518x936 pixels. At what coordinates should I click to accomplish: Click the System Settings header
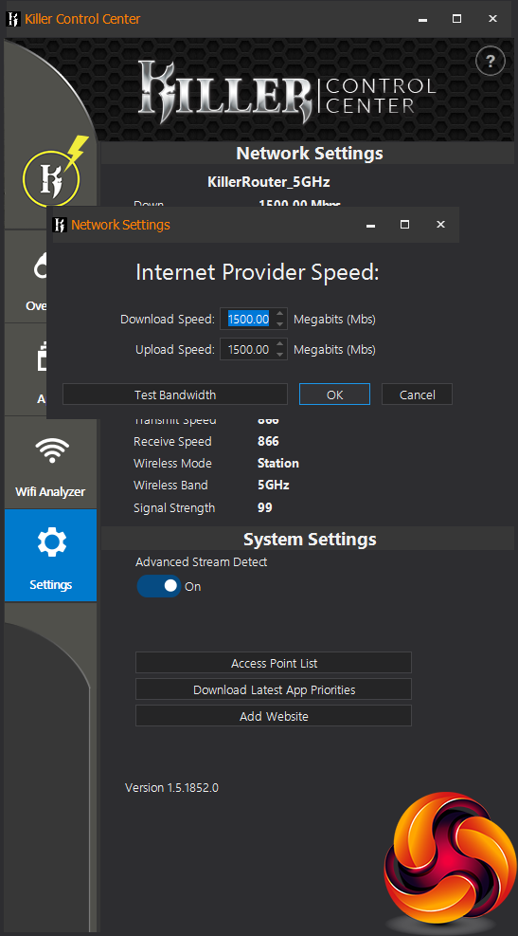pyautogui.click(x=310, y=539)
